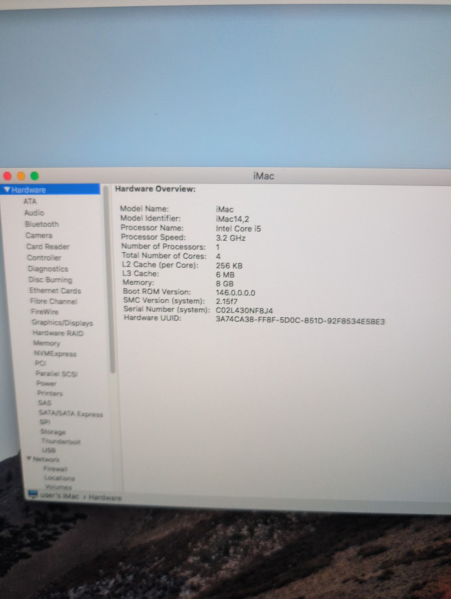
Task: Open the Diagnostics entry
Action: (x=48, y=268)
